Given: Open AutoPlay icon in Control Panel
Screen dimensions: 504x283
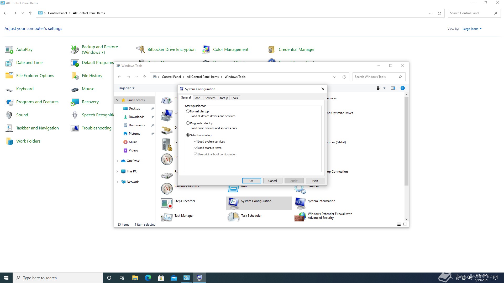Looking at the screenshot, I should [x=9, y=50].
